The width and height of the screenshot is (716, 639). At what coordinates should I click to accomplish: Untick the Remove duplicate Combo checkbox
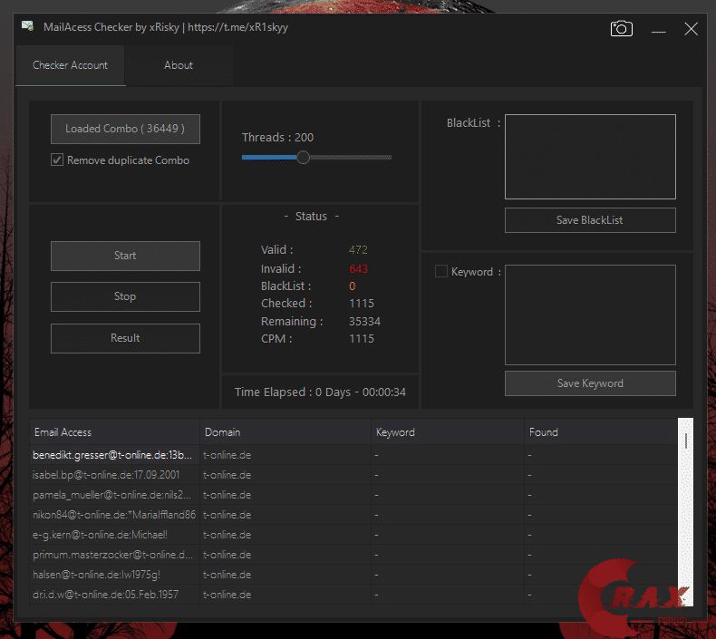(57, 160)
